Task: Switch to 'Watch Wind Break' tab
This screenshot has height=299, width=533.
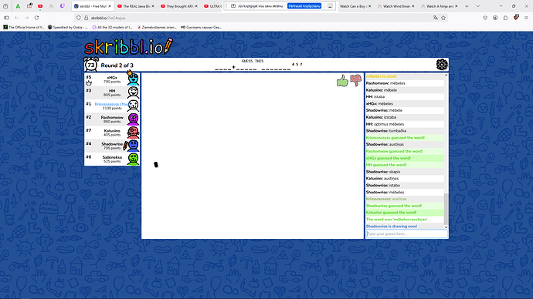Action: coord(396,6)
